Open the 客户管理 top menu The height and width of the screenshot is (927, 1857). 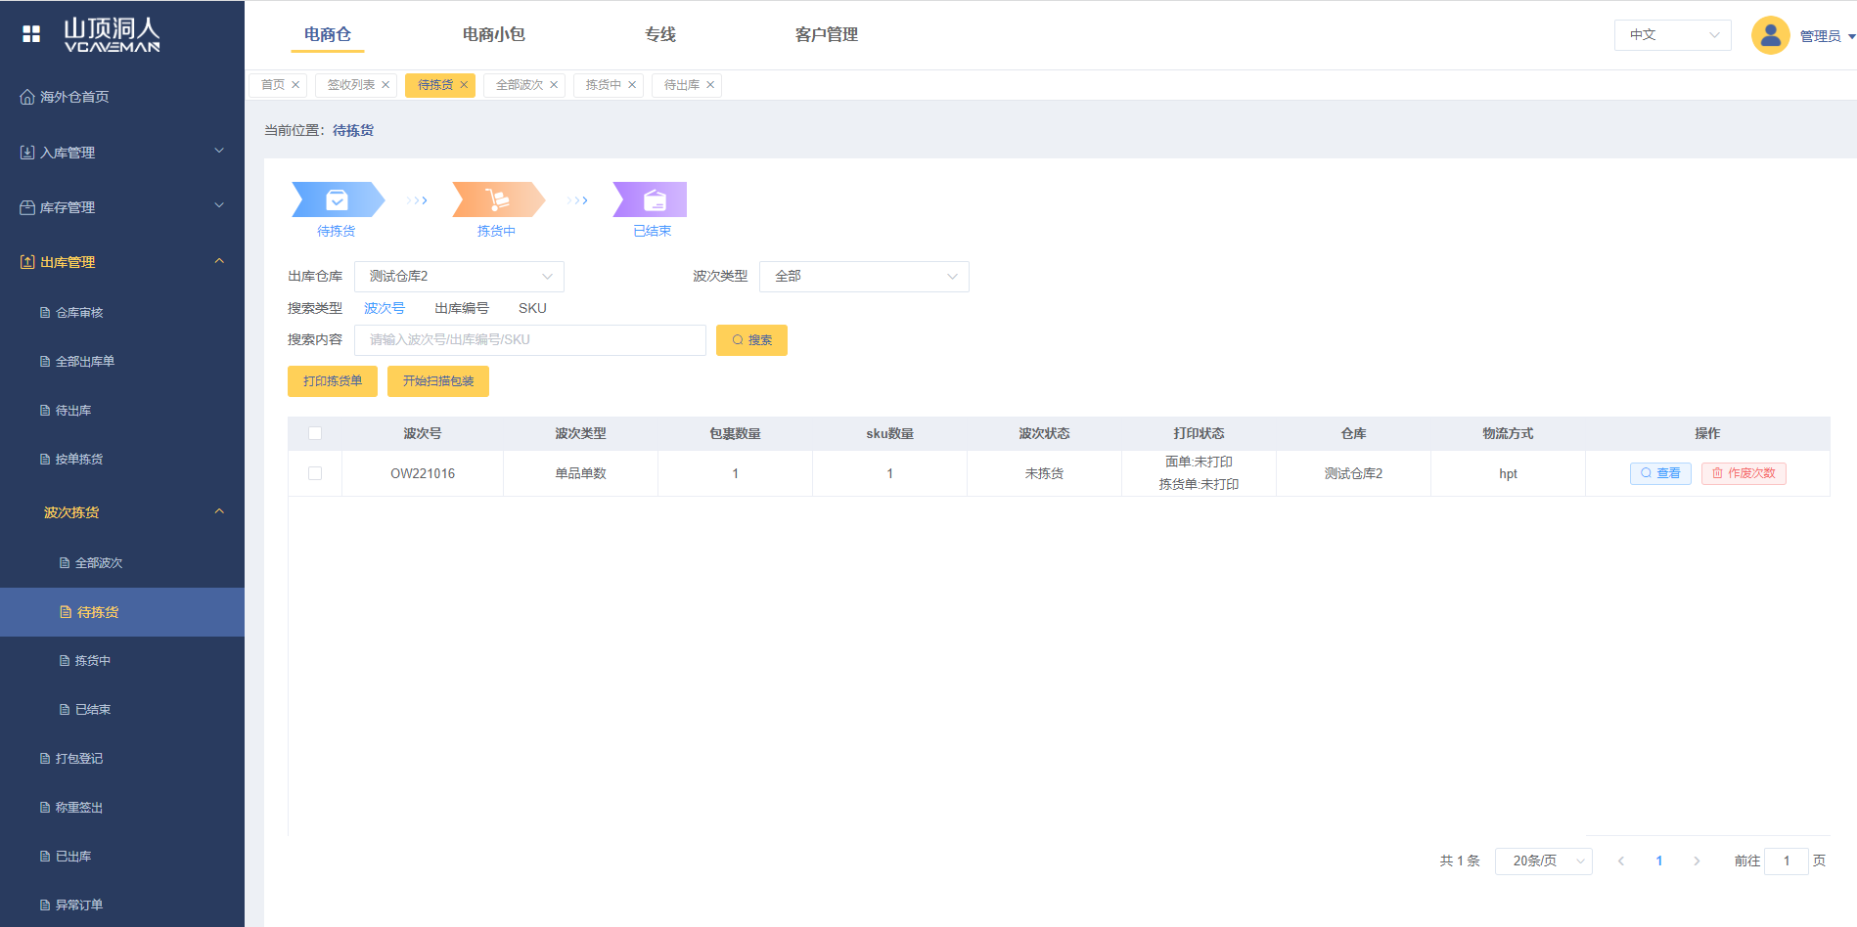tap(826, 34)
